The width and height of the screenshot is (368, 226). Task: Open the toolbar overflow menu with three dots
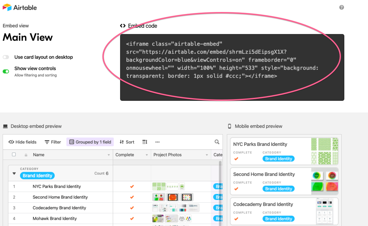pyautogui.click(x=157, y=142)
